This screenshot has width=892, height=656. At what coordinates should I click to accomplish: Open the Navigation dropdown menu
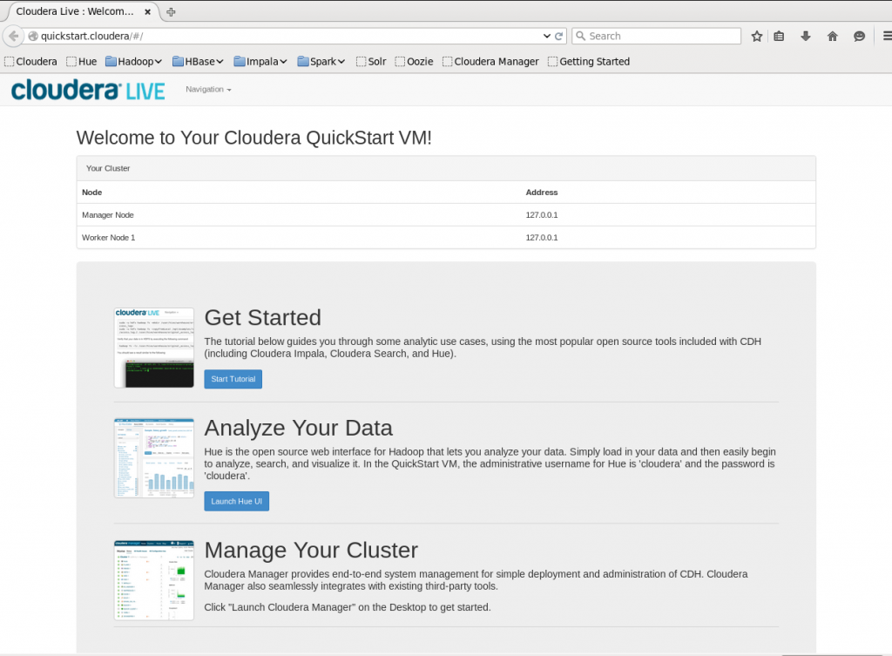coord(208,90)
